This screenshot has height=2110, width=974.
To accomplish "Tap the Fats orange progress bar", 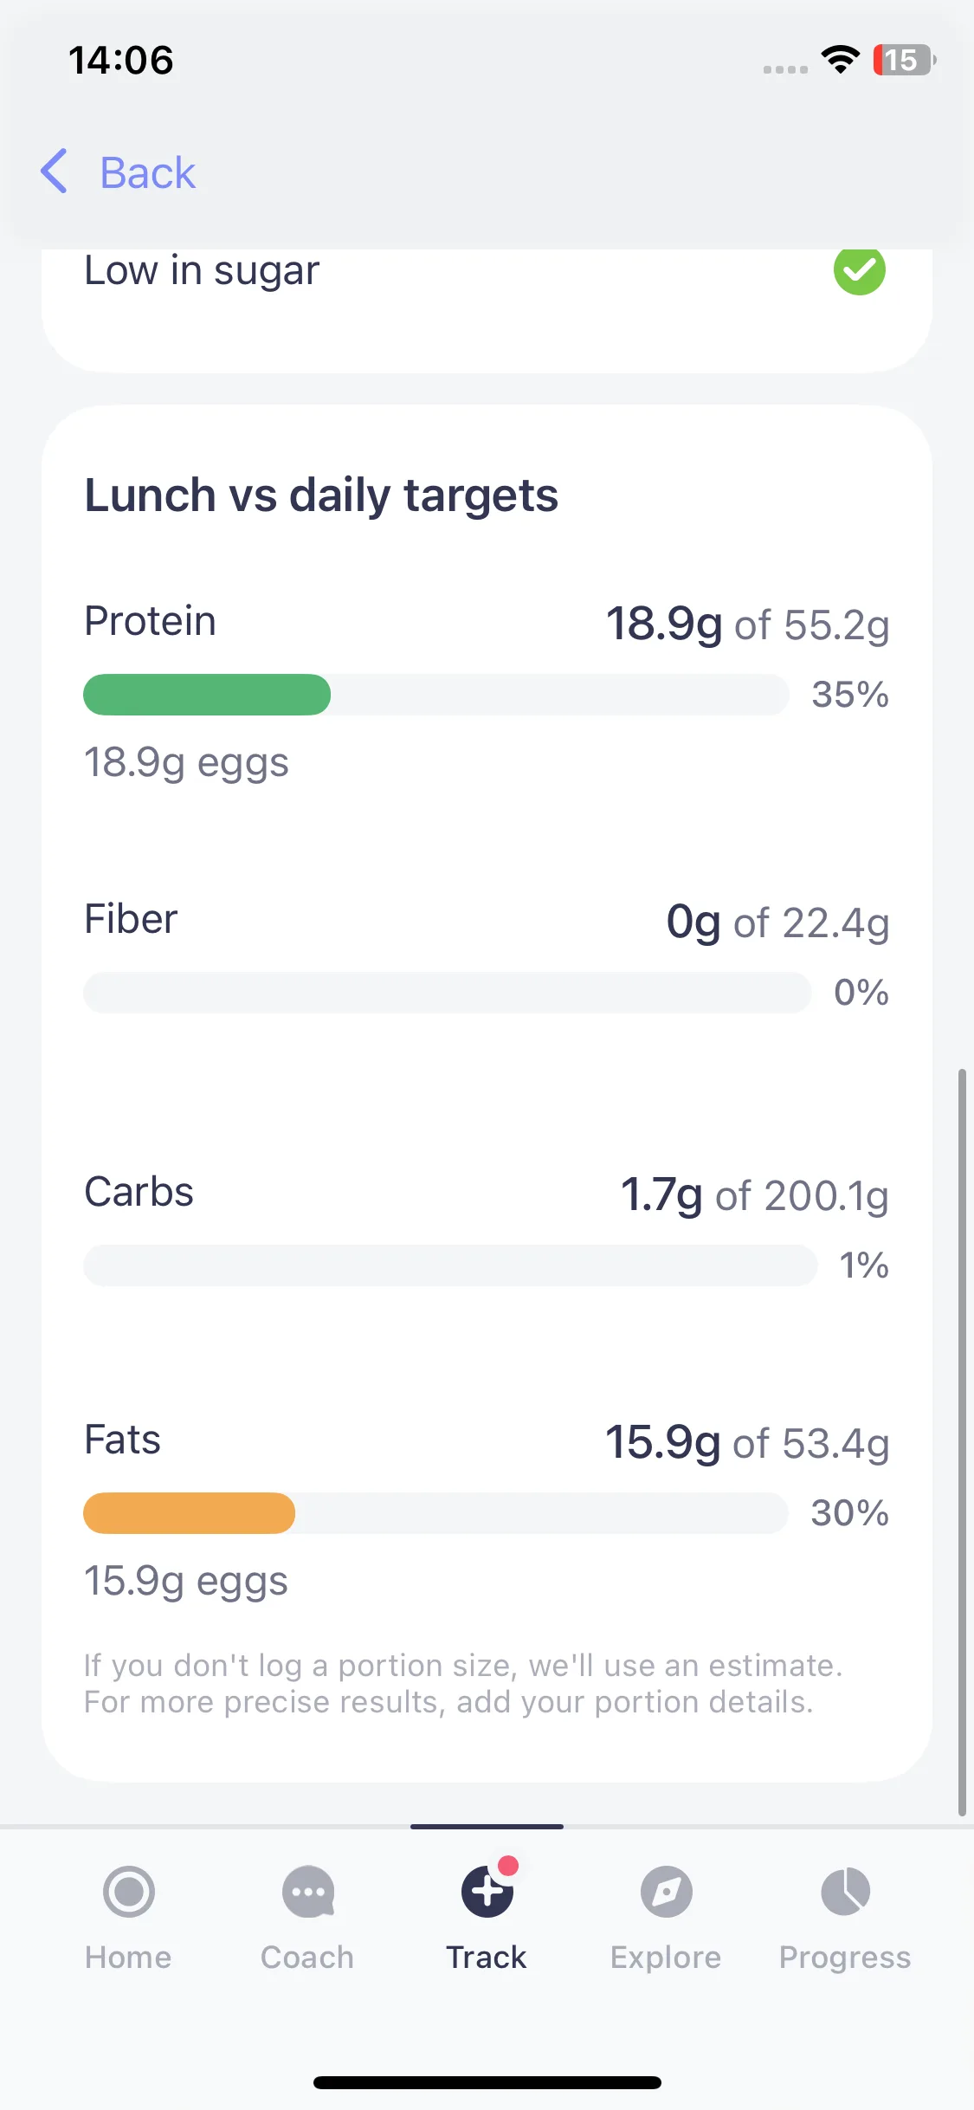I will click(x=189, y=1513).
